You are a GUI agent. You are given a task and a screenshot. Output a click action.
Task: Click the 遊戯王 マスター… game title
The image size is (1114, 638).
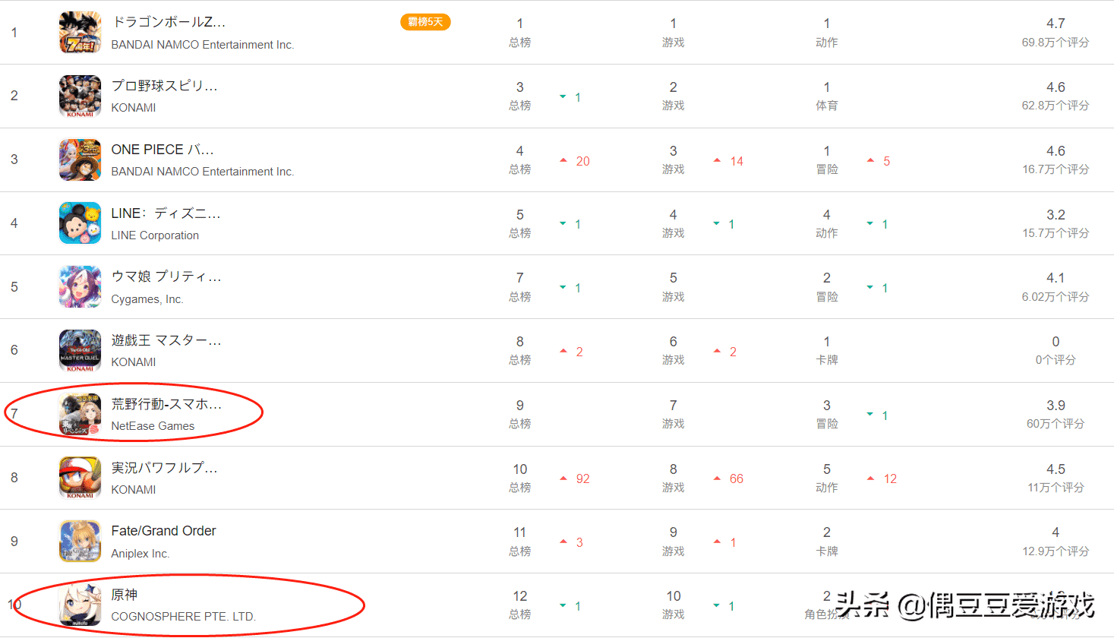click(166, 340)
